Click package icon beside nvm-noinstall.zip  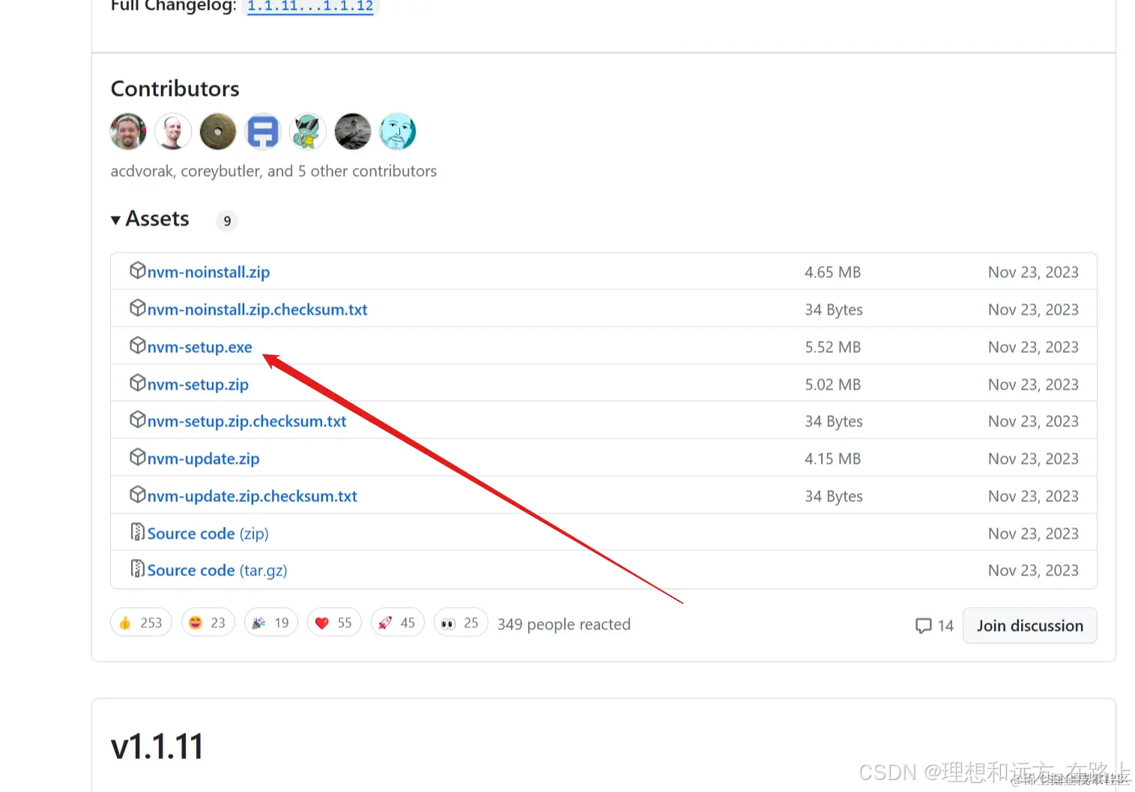pos(137,270)
